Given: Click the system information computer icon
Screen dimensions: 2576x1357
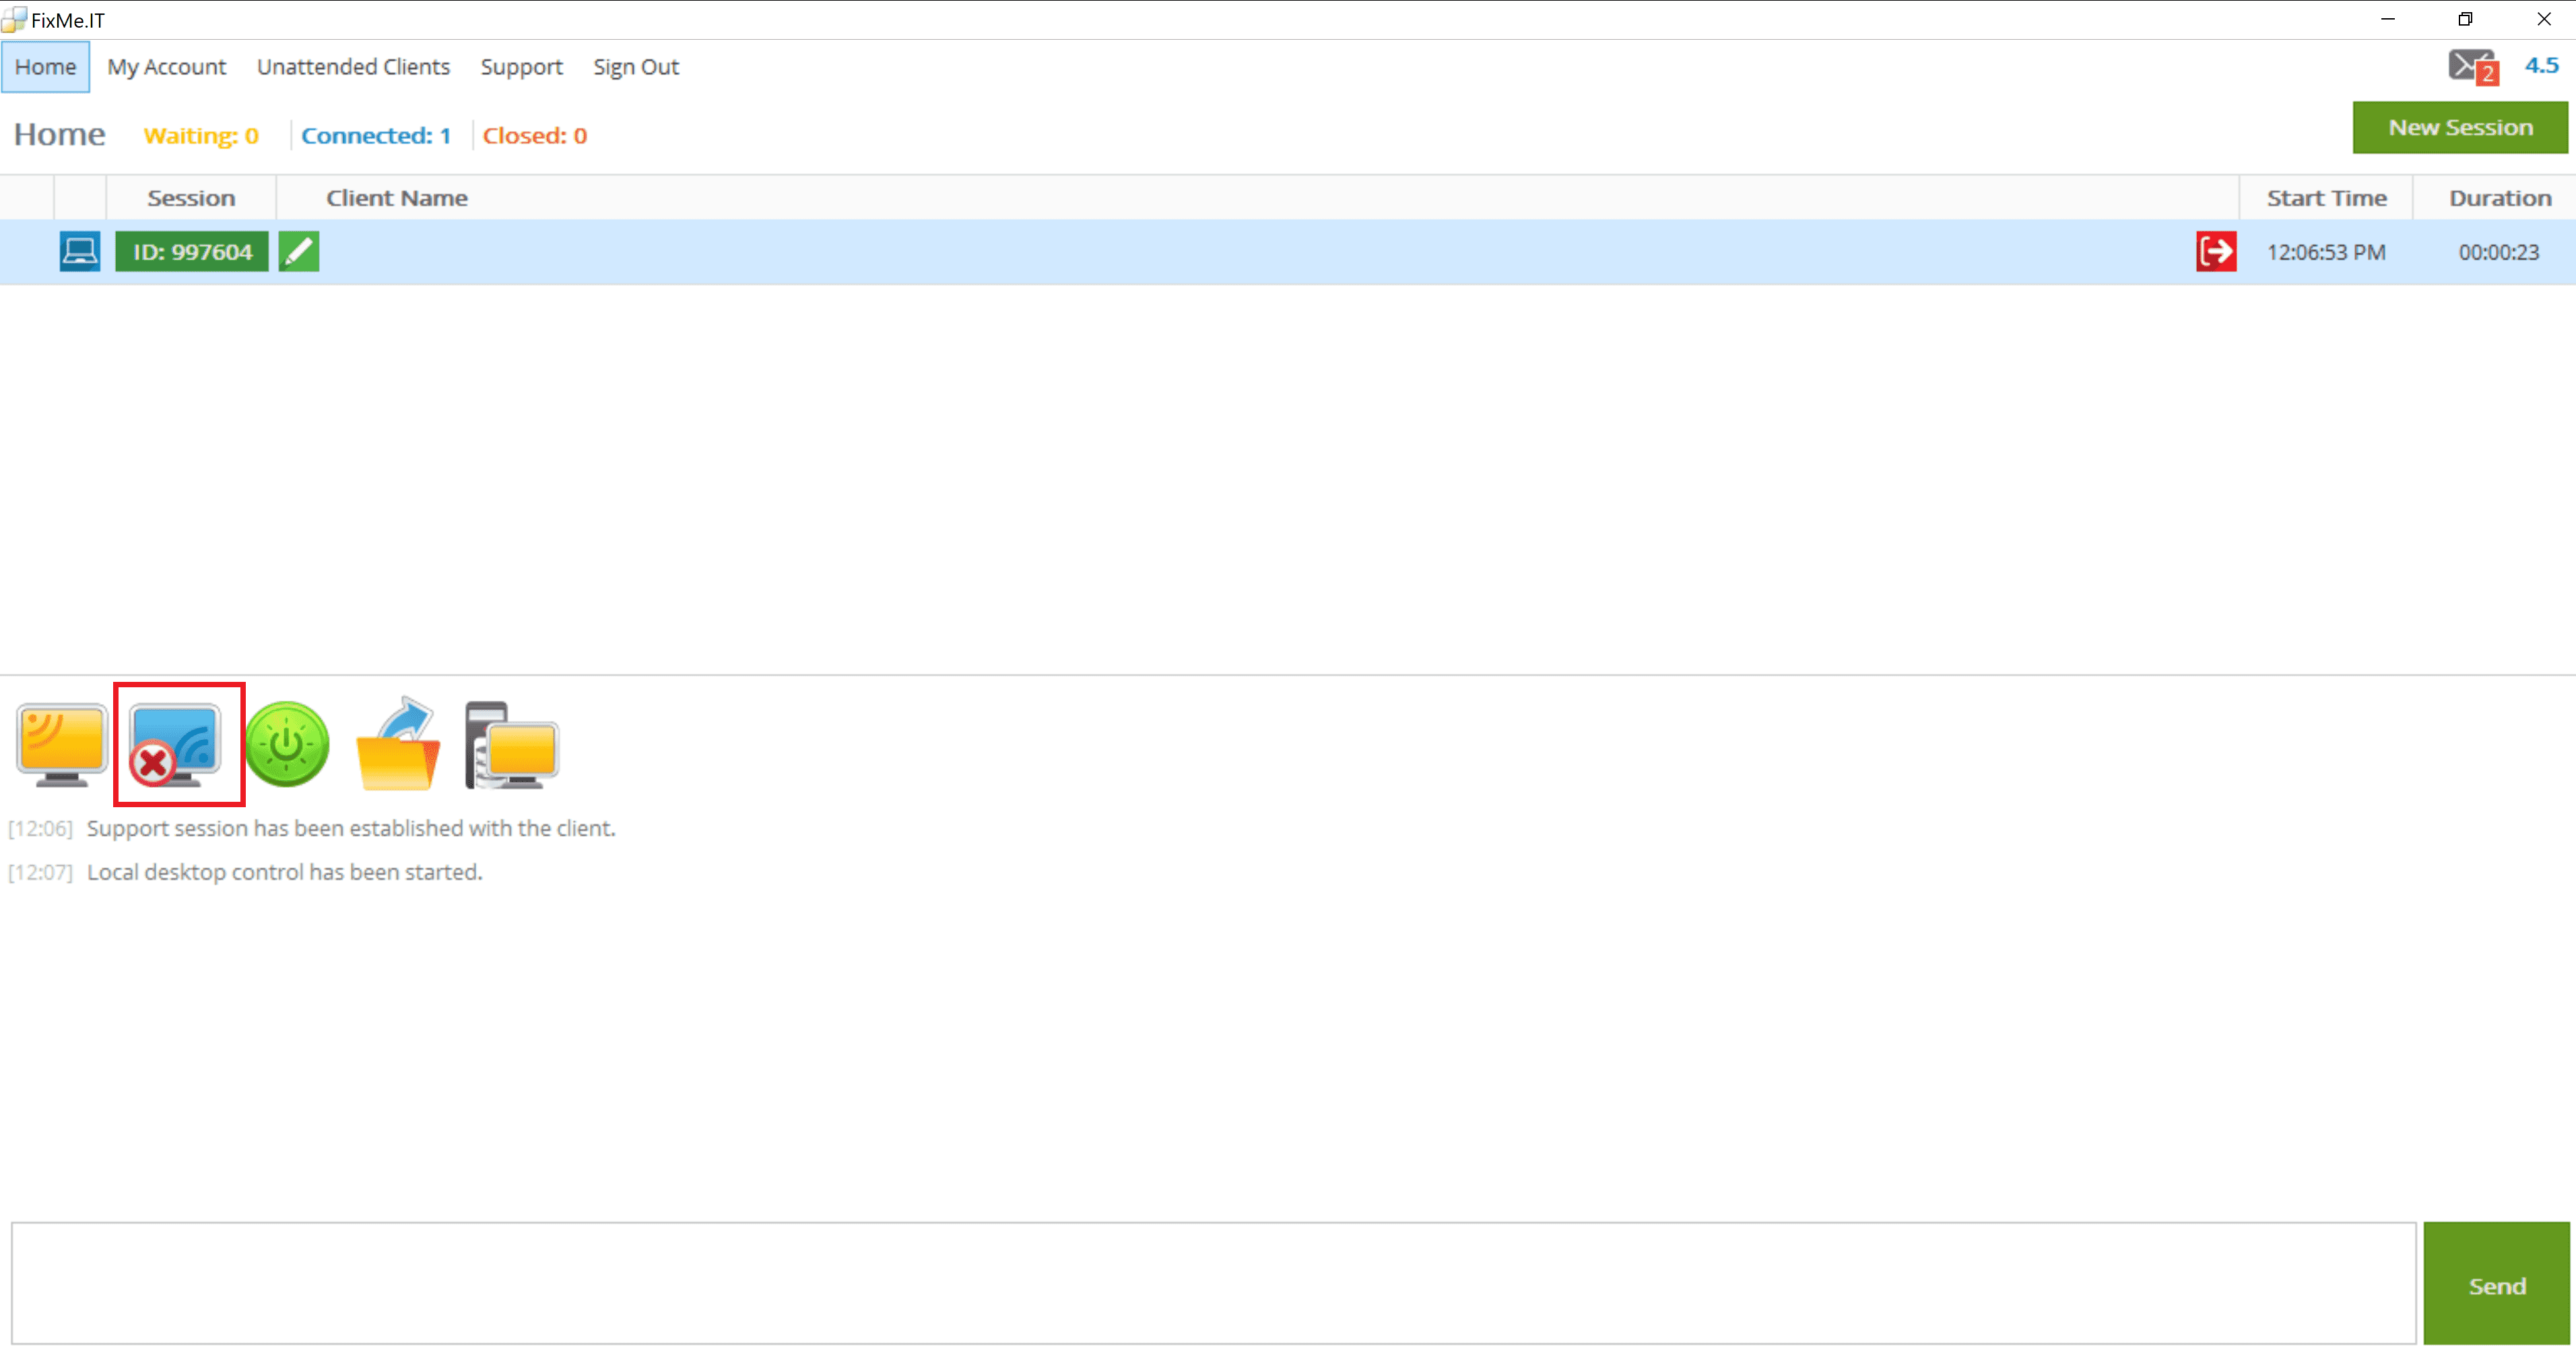Looking at the screenshot, I should (512, 745).
